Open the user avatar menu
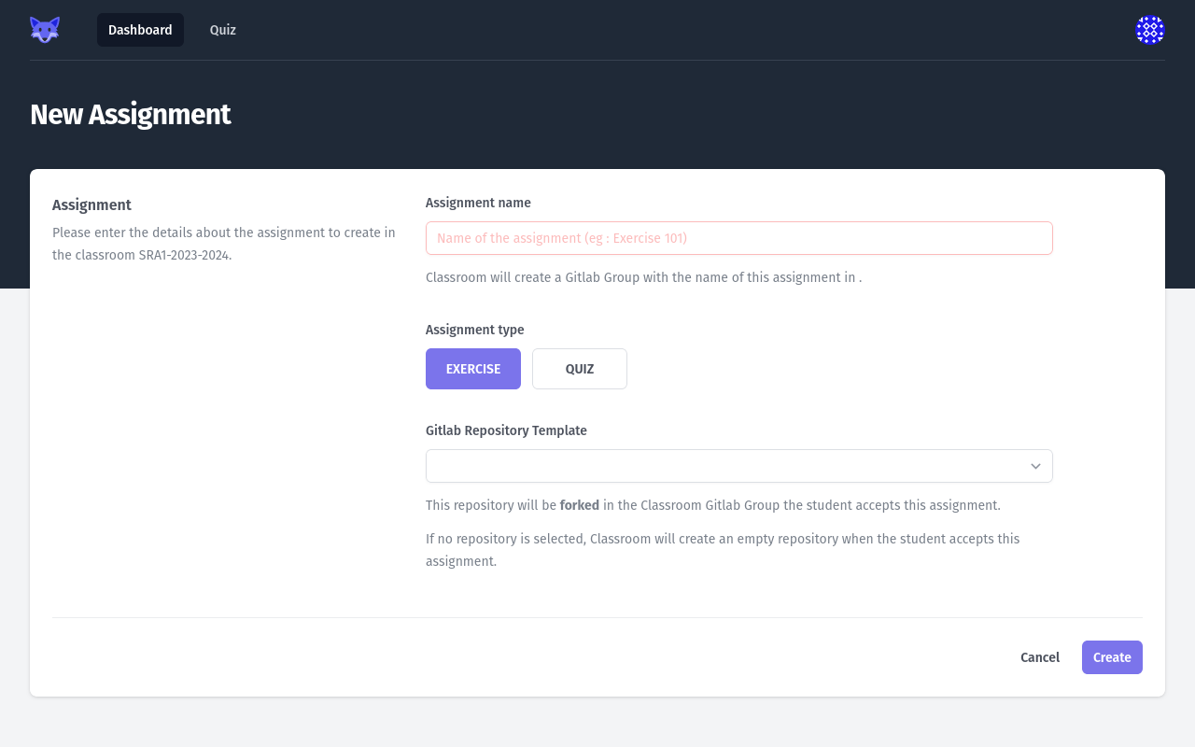 coord(1150,29)
